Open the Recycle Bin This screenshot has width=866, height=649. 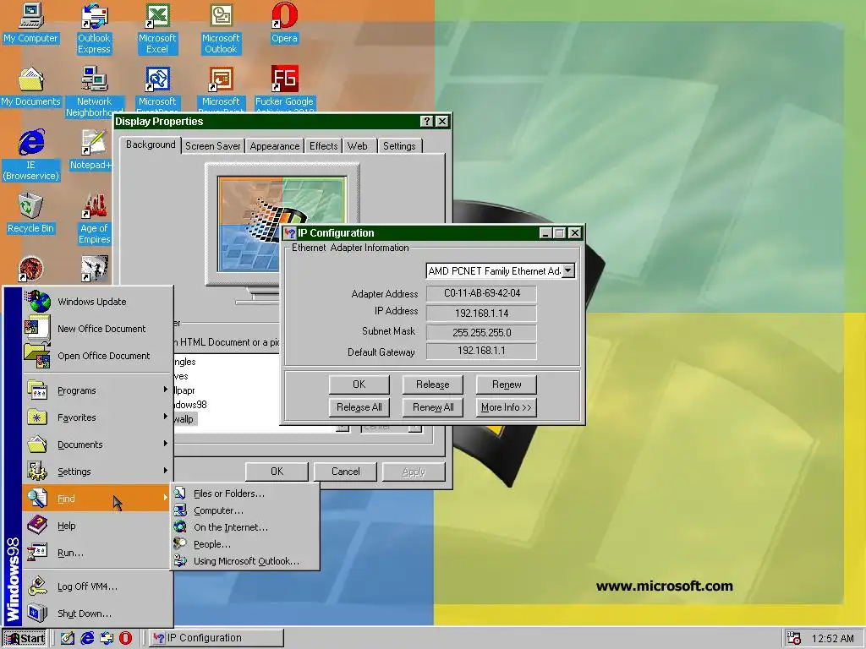coord(30,213)
